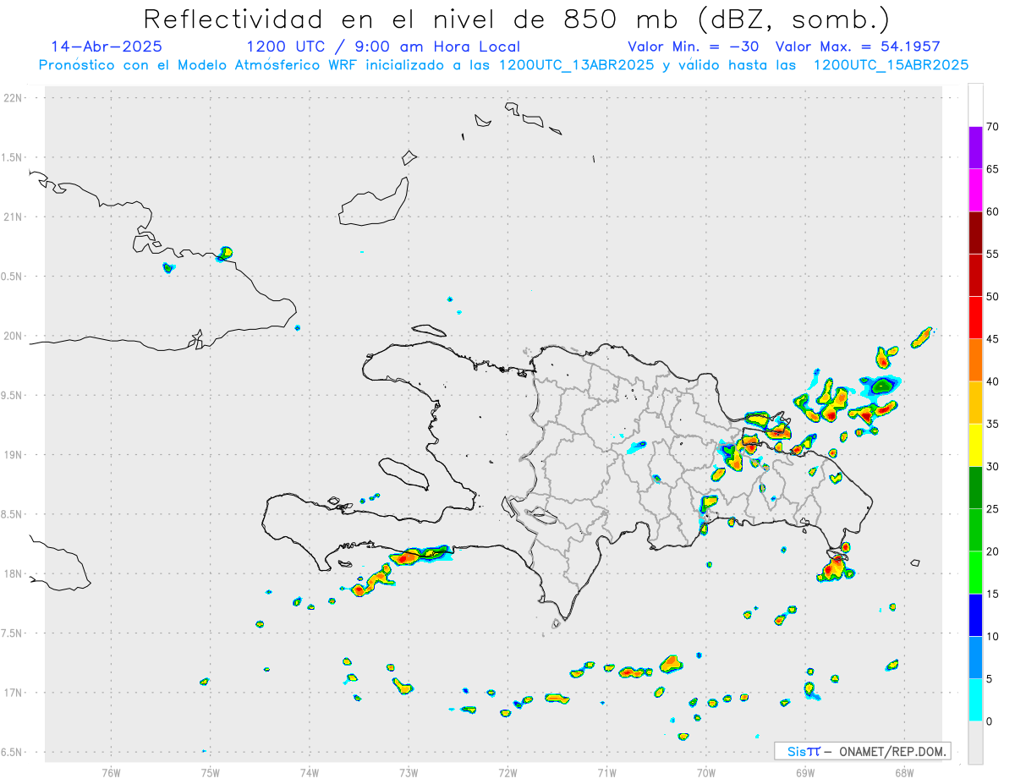Click the time '1200 UTC / 9:00 am Hora Local'

[x=383, y=47]
